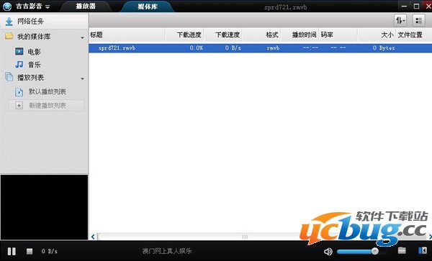This screenshot has height=261, width=432.
Task: Adjust the volume slider
Action: pos(361,252)
